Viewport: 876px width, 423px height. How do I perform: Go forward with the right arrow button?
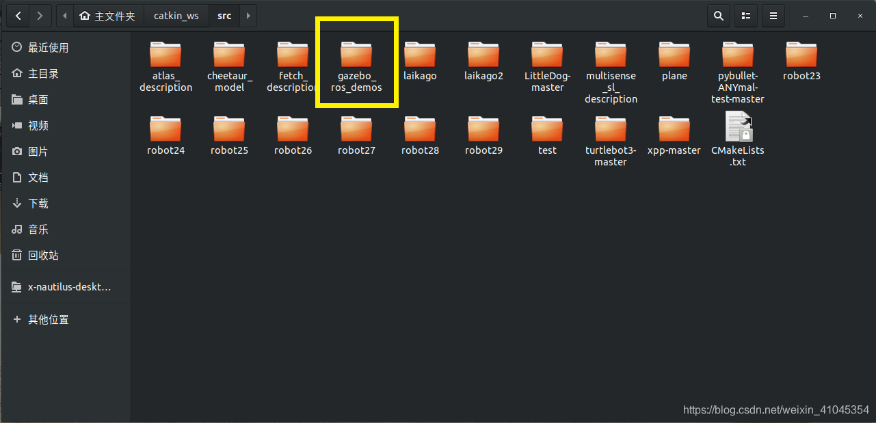point(40,15)
